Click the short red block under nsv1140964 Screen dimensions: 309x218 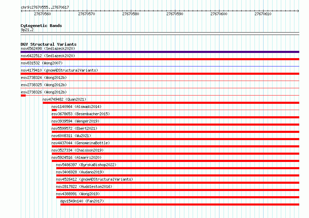click(x=54, y=110)
